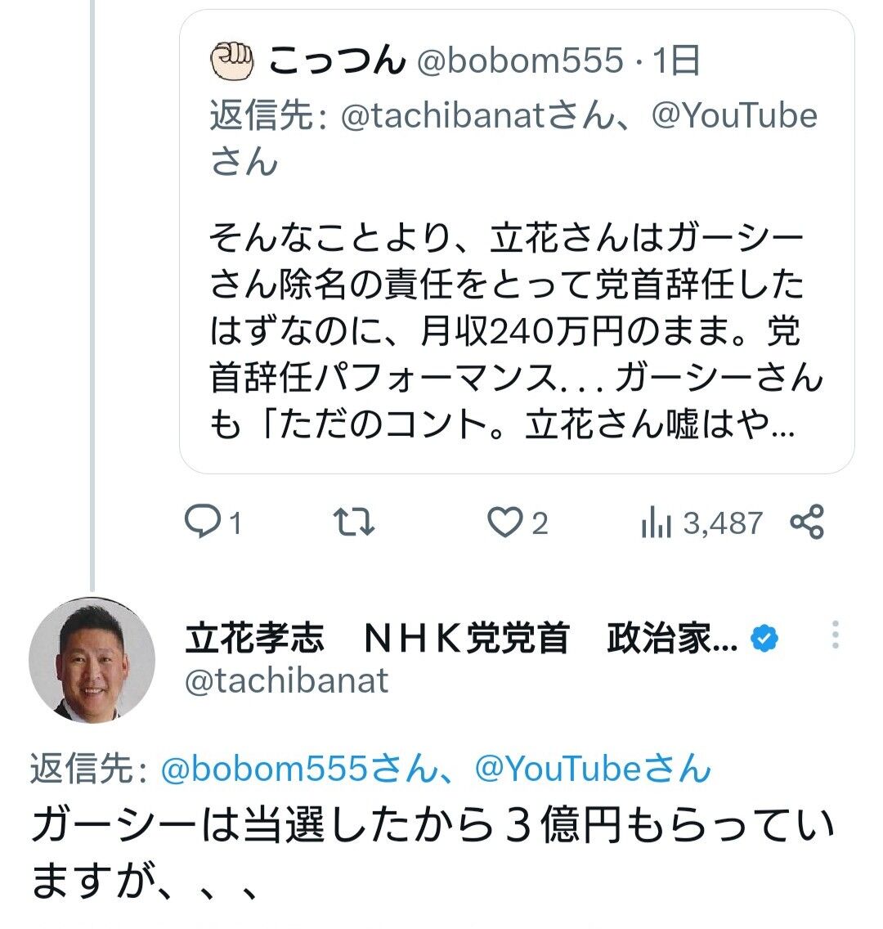The width and height of the screenshot is (883, 929).
Task: Tap the retweet arrows icon
Action: pos(356,522)
